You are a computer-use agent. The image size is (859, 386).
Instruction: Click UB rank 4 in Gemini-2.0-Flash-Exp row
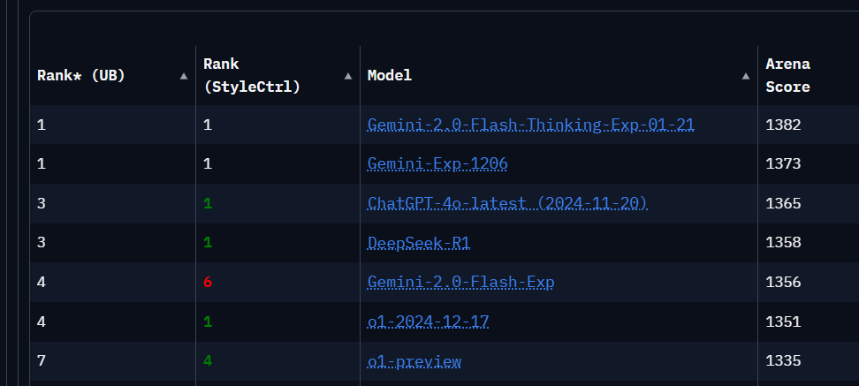41,282
